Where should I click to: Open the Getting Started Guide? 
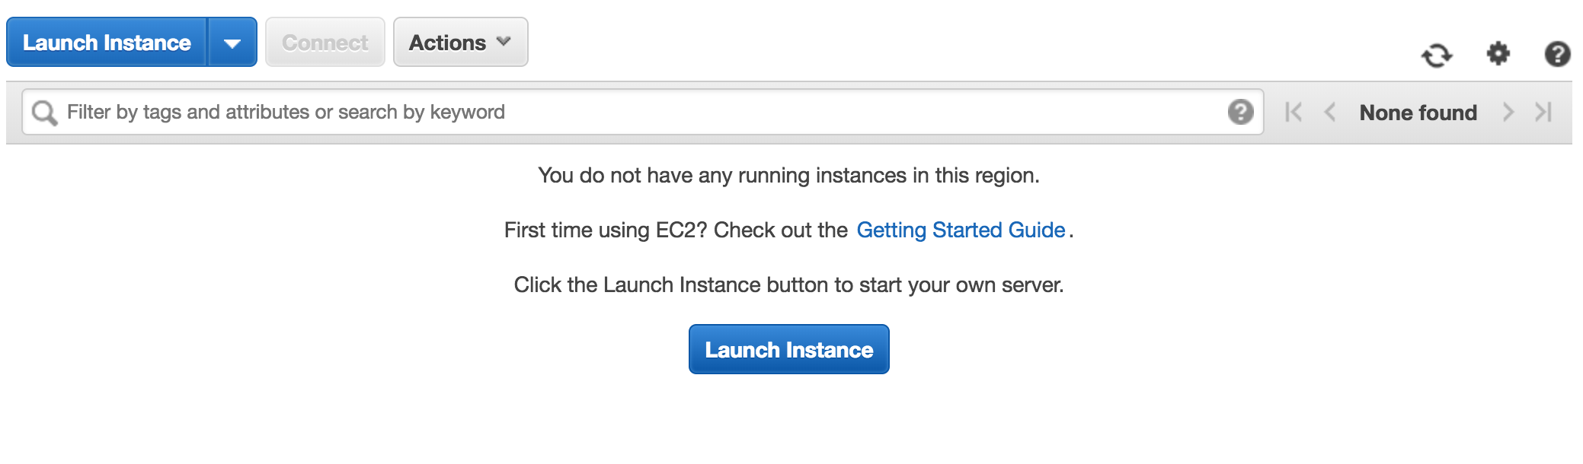click(x=961, y=230)
